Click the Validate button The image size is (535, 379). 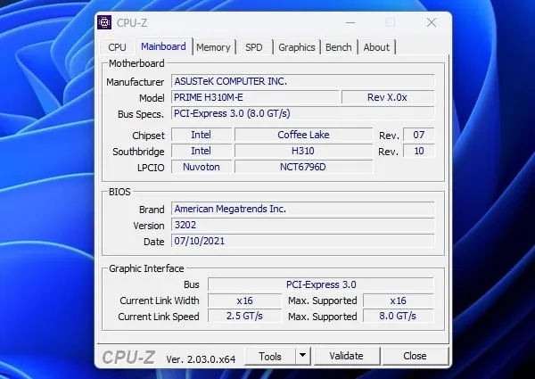click(x=346, y=356)
